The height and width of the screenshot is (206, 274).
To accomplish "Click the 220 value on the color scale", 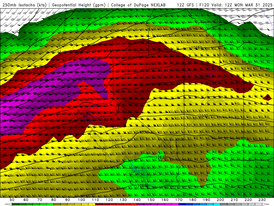I will point(248,200).
